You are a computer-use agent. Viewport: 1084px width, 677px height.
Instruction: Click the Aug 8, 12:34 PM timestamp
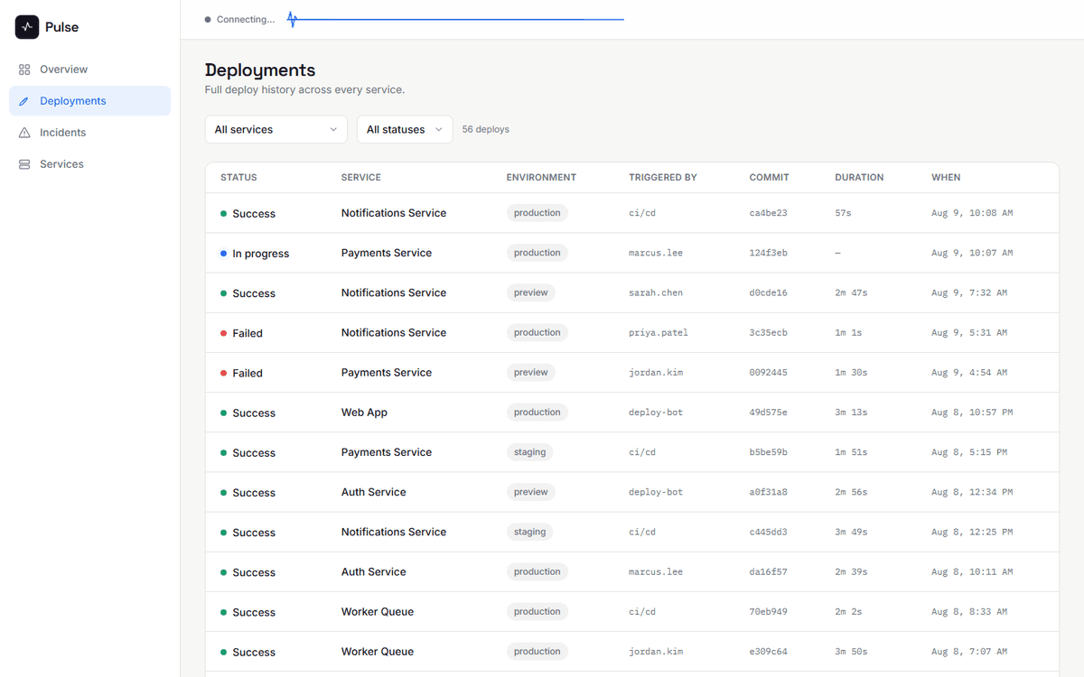click(x=972, y=492)
